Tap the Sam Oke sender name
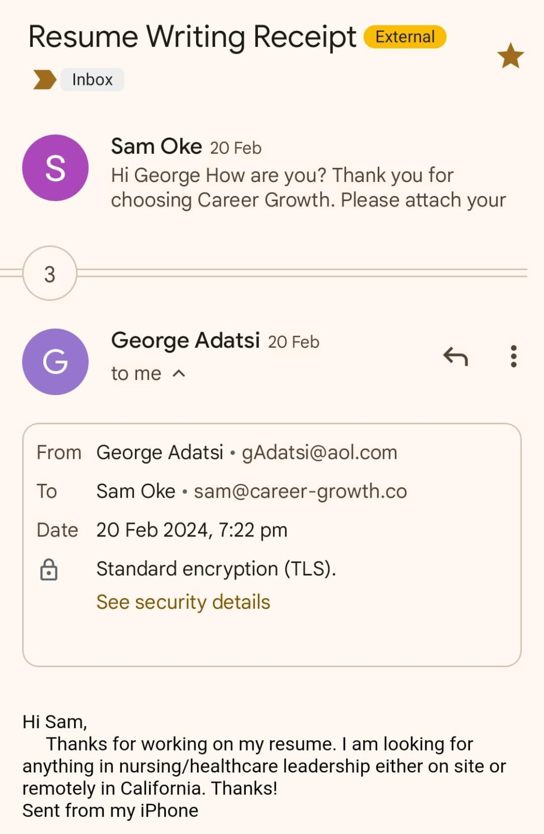 pyautogui.click(x=156, y=147)
